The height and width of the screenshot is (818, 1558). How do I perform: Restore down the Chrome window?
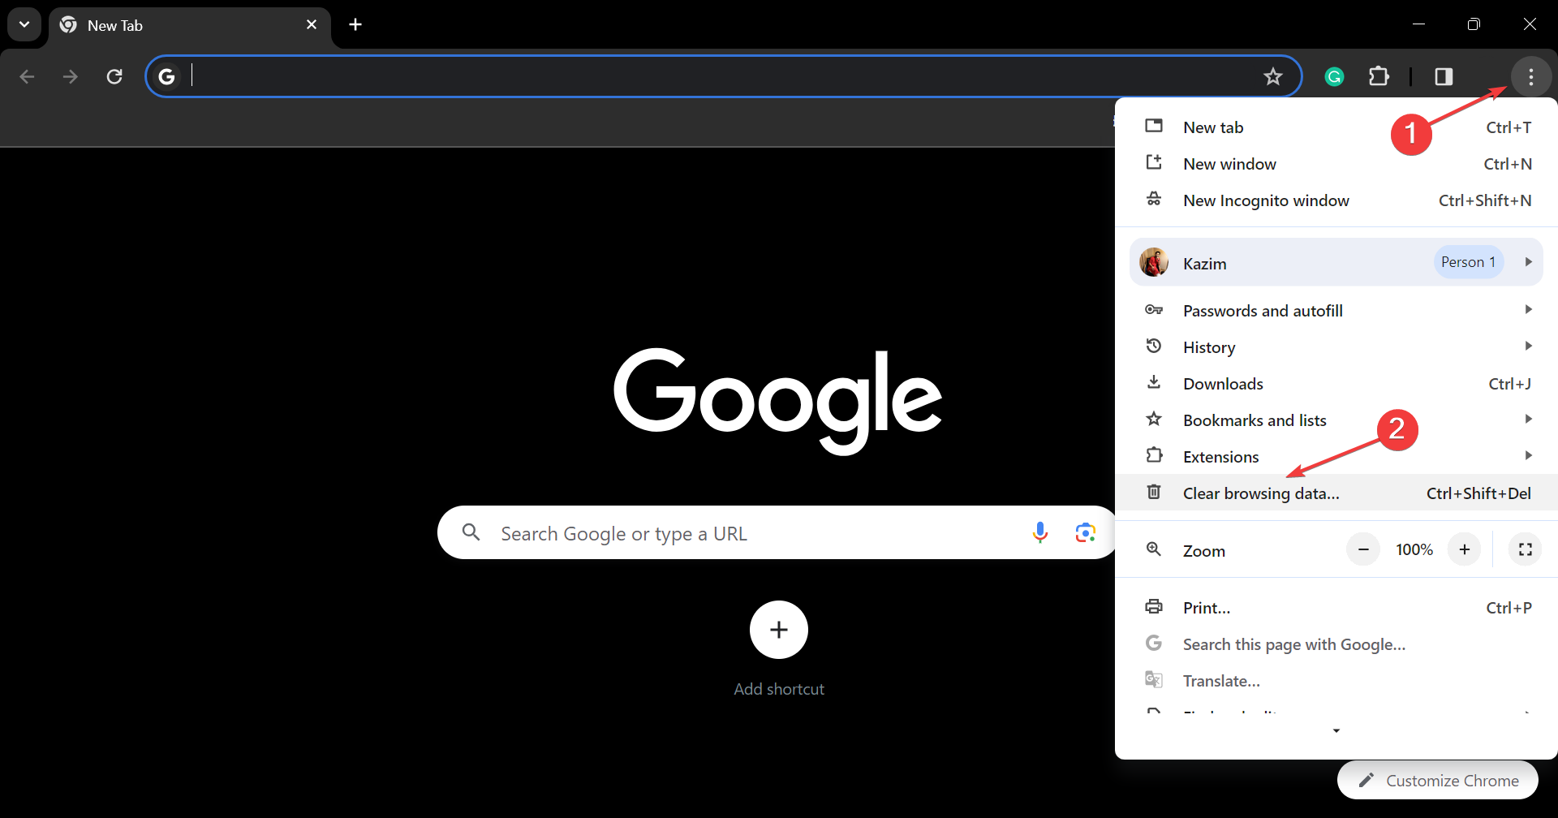point(1474,24)
